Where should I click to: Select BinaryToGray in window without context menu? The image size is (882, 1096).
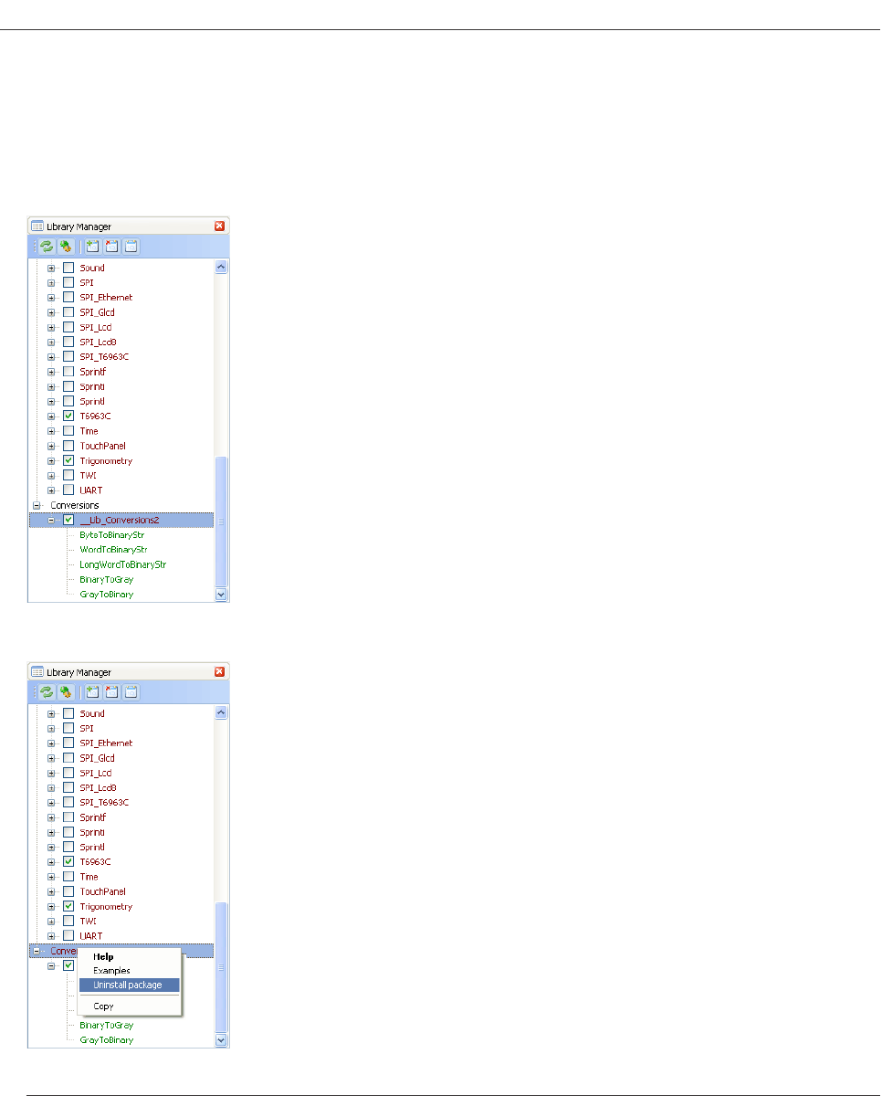click(106, 579)
